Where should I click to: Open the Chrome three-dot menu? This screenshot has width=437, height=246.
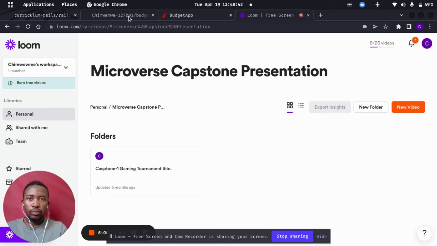(430, 27)
